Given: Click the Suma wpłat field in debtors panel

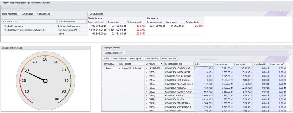Looking at the screenshot, I should 136,59.
